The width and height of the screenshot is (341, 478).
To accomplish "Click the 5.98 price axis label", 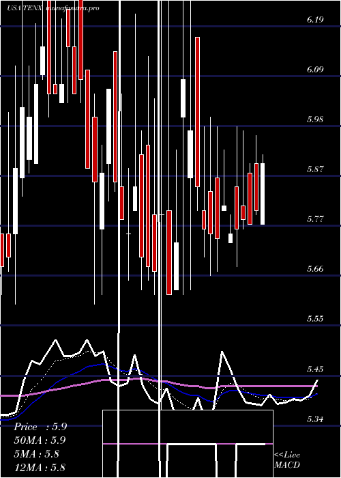I will (x=315, y=119).
